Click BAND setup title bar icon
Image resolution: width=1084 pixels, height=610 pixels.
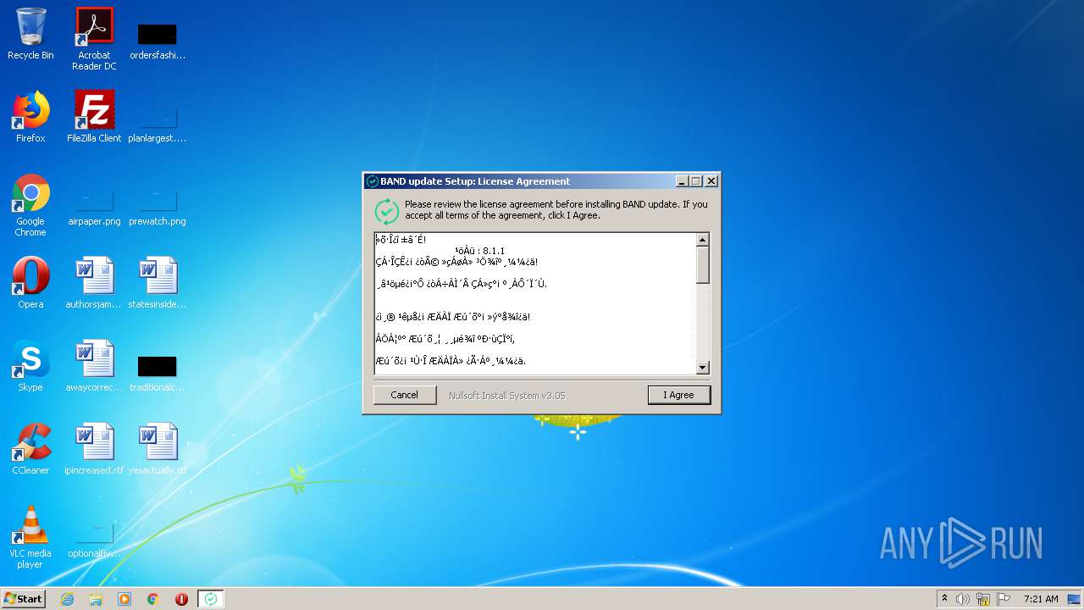click(372, 181)
